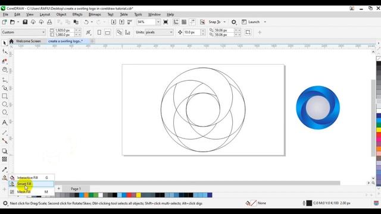Select the Ellipse tool
Image resolution: width=381 pixels, height=214 pixels.
click(x=4, y=104)
